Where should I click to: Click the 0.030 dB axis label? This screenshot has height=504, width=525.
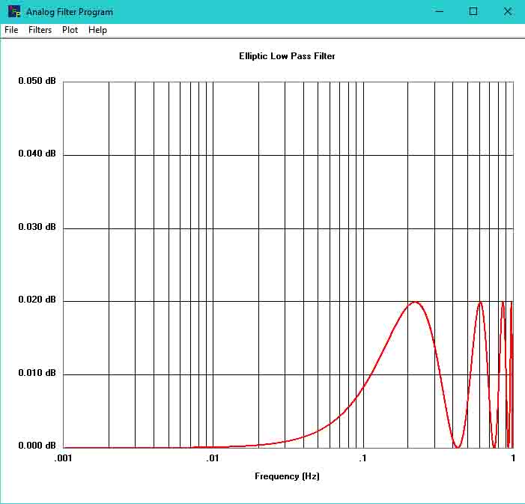pyautogui.click(x=37, y=227)
